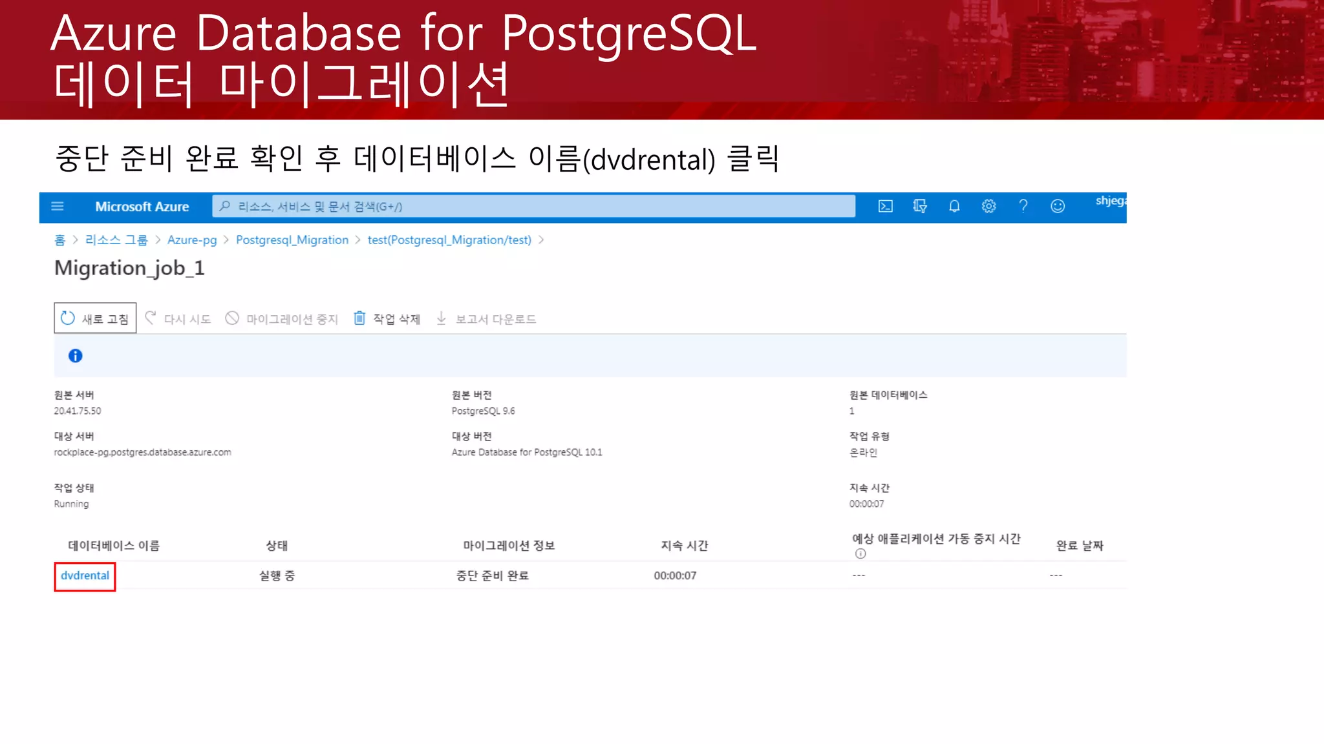Select the 실행 중 status cell
The height and width of the screenshot is (744, 1324).
click(277, 575)
